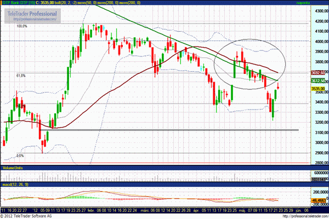Click the '2900,00' price axis label
Screen dimensions: 329x219
(x=321, y=153)
